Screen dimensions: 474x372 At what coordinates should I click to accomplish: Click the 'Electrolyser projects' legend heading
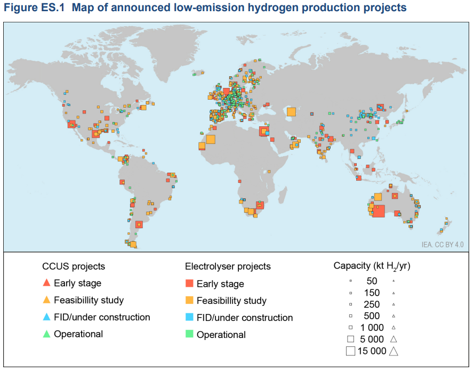coord(228,266)
